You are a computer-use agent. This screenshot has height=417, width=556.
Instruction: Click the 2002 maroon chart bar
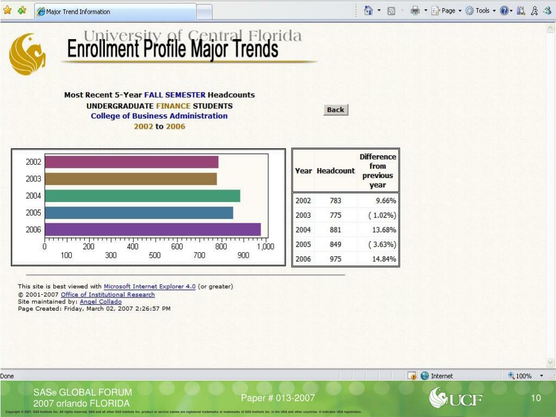click(x=131, y=162)
